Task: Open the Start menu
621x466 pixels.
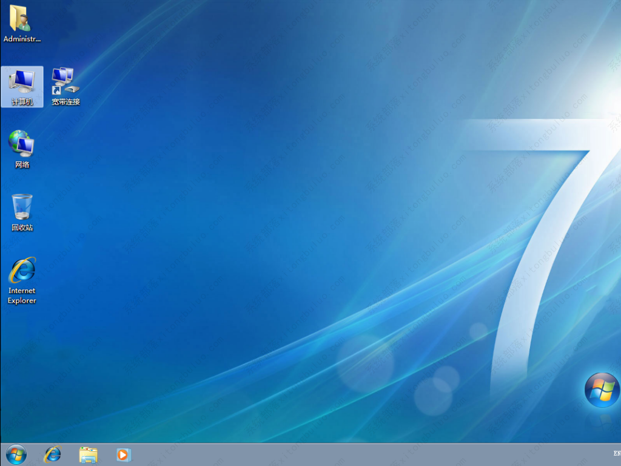Action: click(x=16, y=454)
